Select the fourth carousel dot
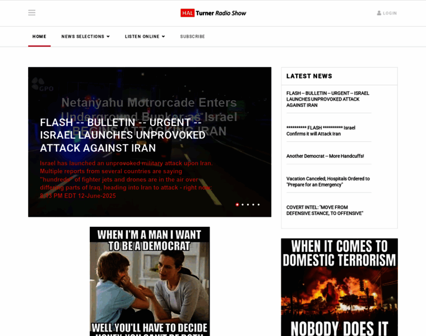 (253, 204)
